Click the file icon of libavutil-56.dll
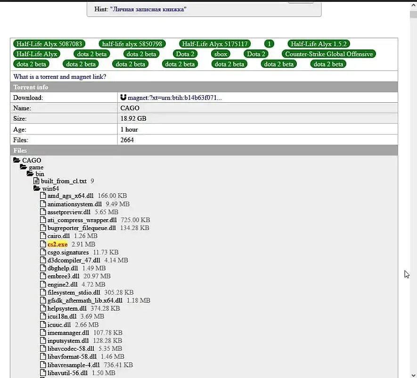This screenshot has width=417, height=378. click(43, 372)
